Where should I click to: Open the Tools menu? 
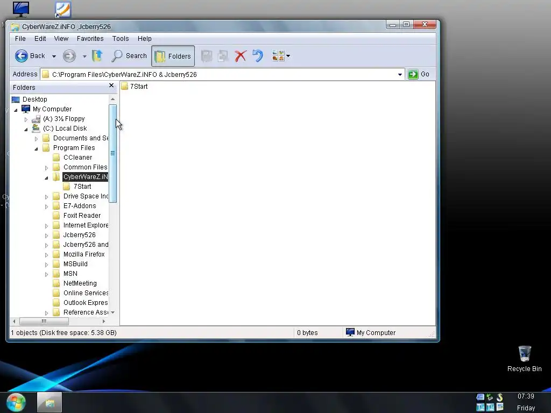click(x=121, y=39)
